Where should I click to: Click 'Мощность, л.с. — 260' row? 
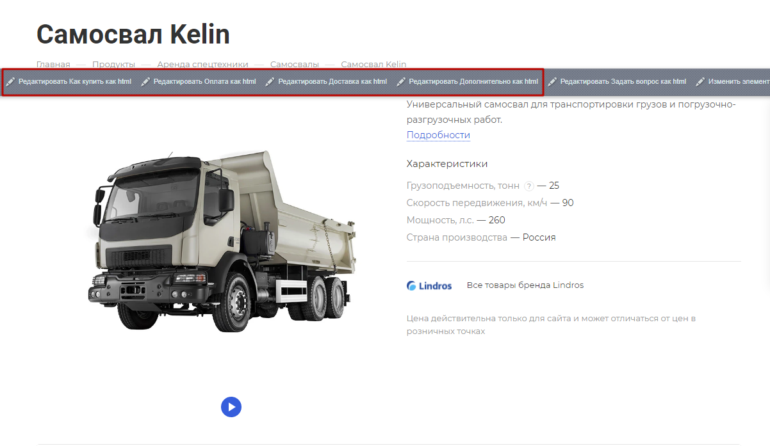point(456,220)
